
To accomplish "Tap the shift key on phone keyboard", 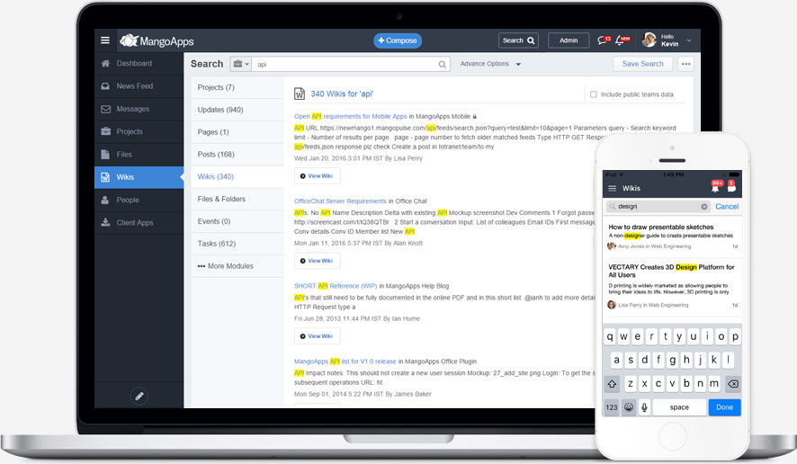I will click(x=612, y=384).
